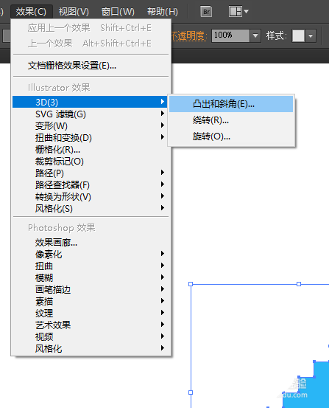Expand the 纹理 submenu
This screenshot has height=408, width=329.
pos(91,313)
